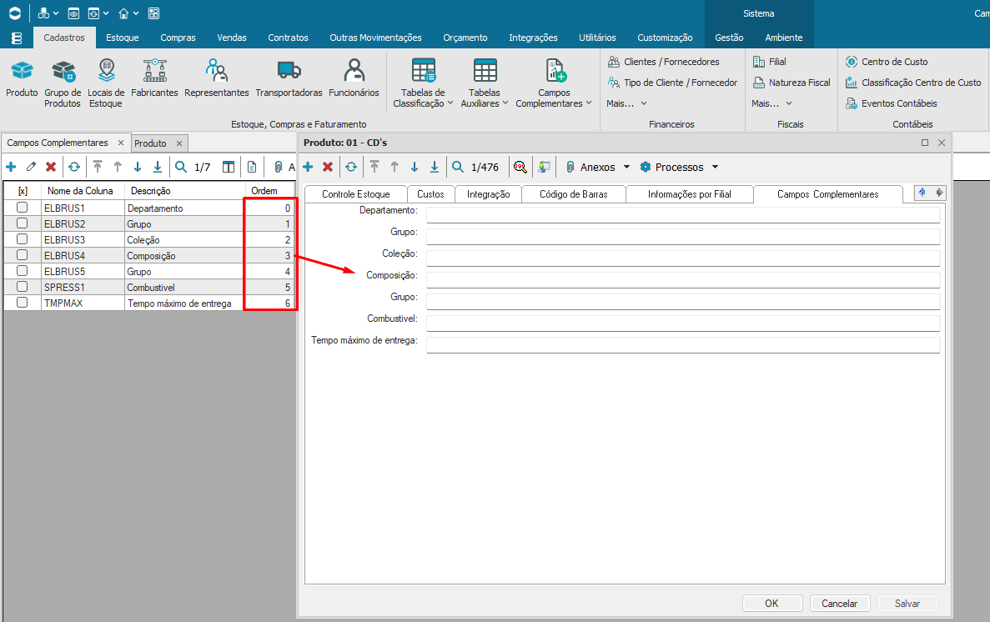Click the Salvar button
The height and width of the screenshot is (622, 990).
point(907,603)
